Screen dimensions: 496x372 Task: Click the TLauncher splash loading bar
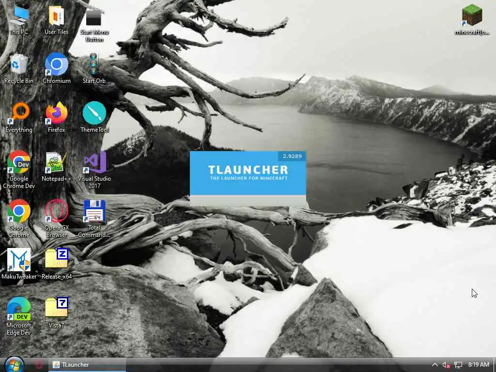click(x=248, y=201)
